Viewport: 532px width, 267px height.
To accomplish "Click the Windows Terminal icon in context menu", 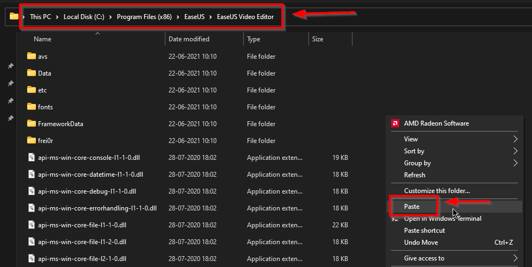I will (x=395, y=220).
